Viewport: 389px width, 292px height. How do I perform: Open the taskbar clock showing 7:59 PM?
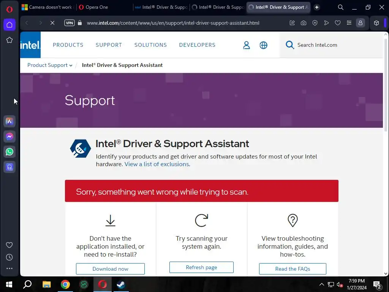click(x=356, y=284)
